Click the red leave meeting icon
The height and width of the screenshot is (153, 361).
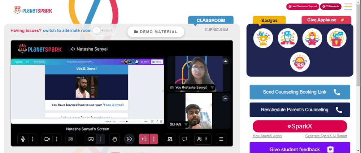[144, 139]
